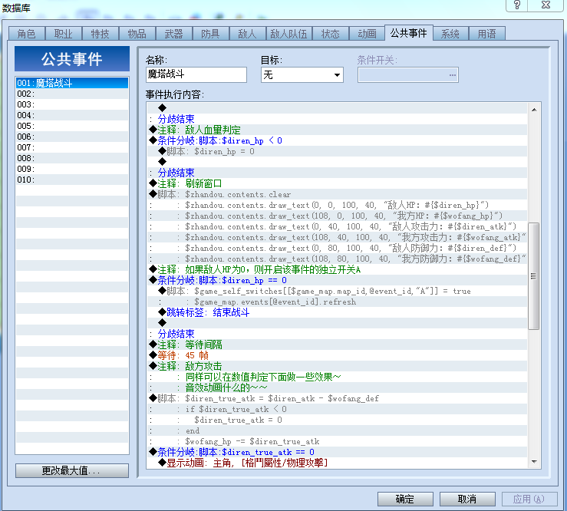Go to the 动画 tab
567x511 pixels.
(x=367, y=34)
